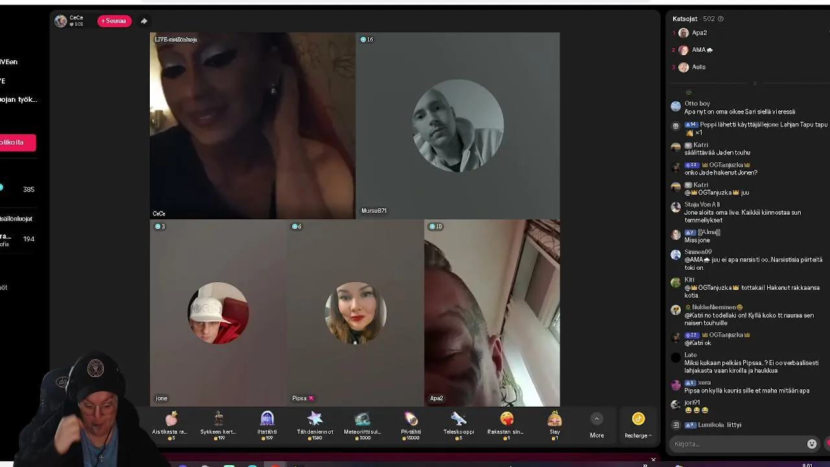Send the Sykkeen kert... gift

[x=218, y=425]
